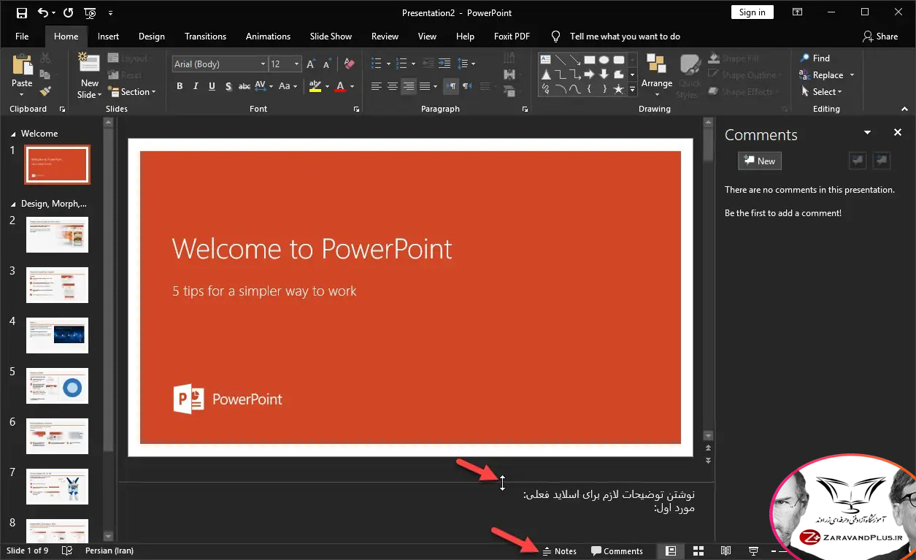Increase the font size
This screenshot has width=916, height=560.
click(x=312, y=64)
